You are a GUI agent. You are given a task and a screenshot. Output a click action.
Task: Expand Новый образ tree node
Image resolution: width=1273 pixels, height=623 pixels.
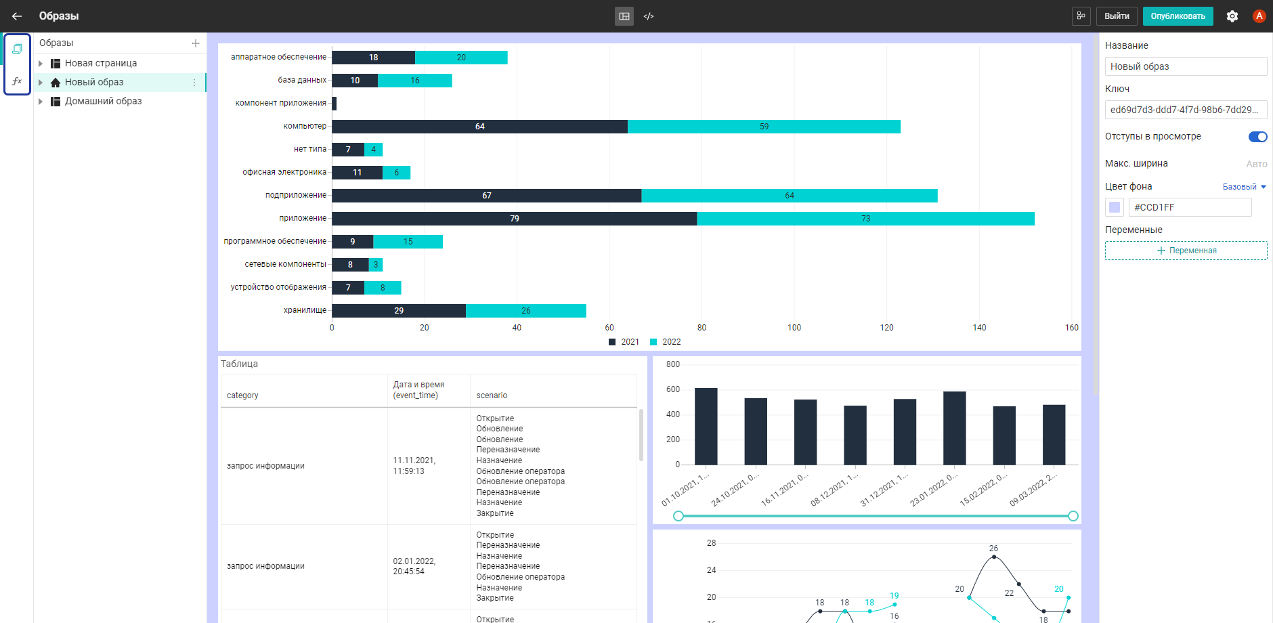tap(41, 83)
